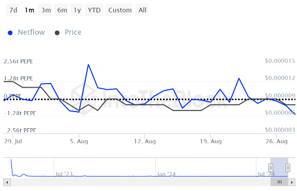The width and height of the screenshot is (297, 191).
Task: Click the Jan '24 area in navigator
Action: [166, 174]
